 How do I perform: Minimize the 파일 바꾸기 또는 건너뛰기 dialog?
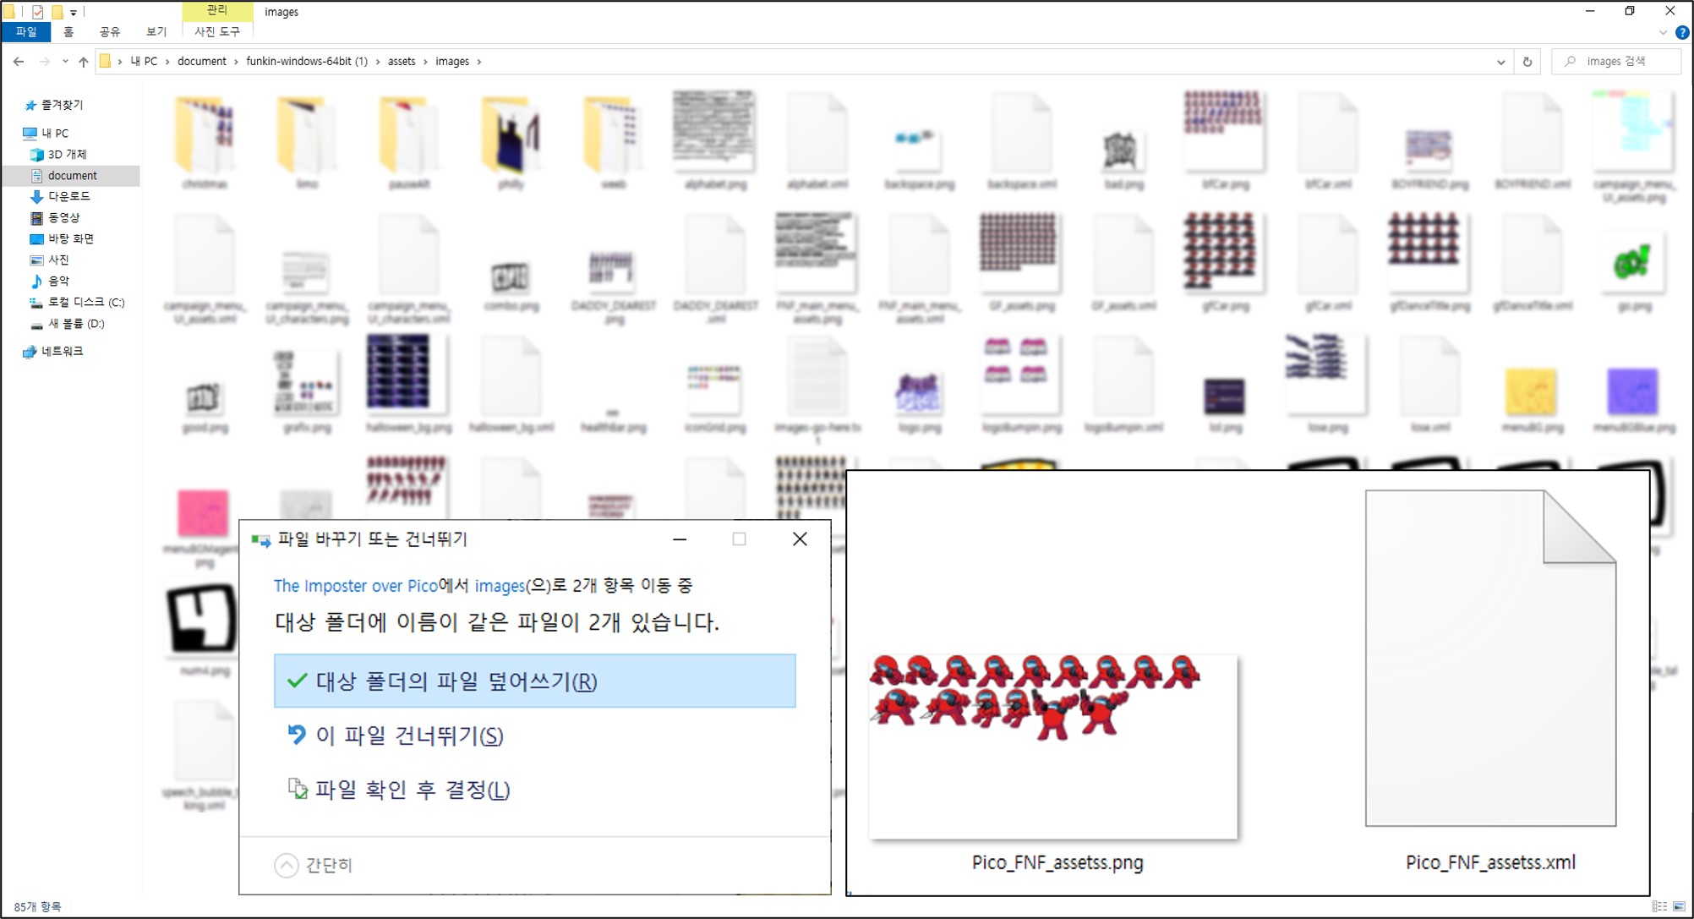coord(680,539)
